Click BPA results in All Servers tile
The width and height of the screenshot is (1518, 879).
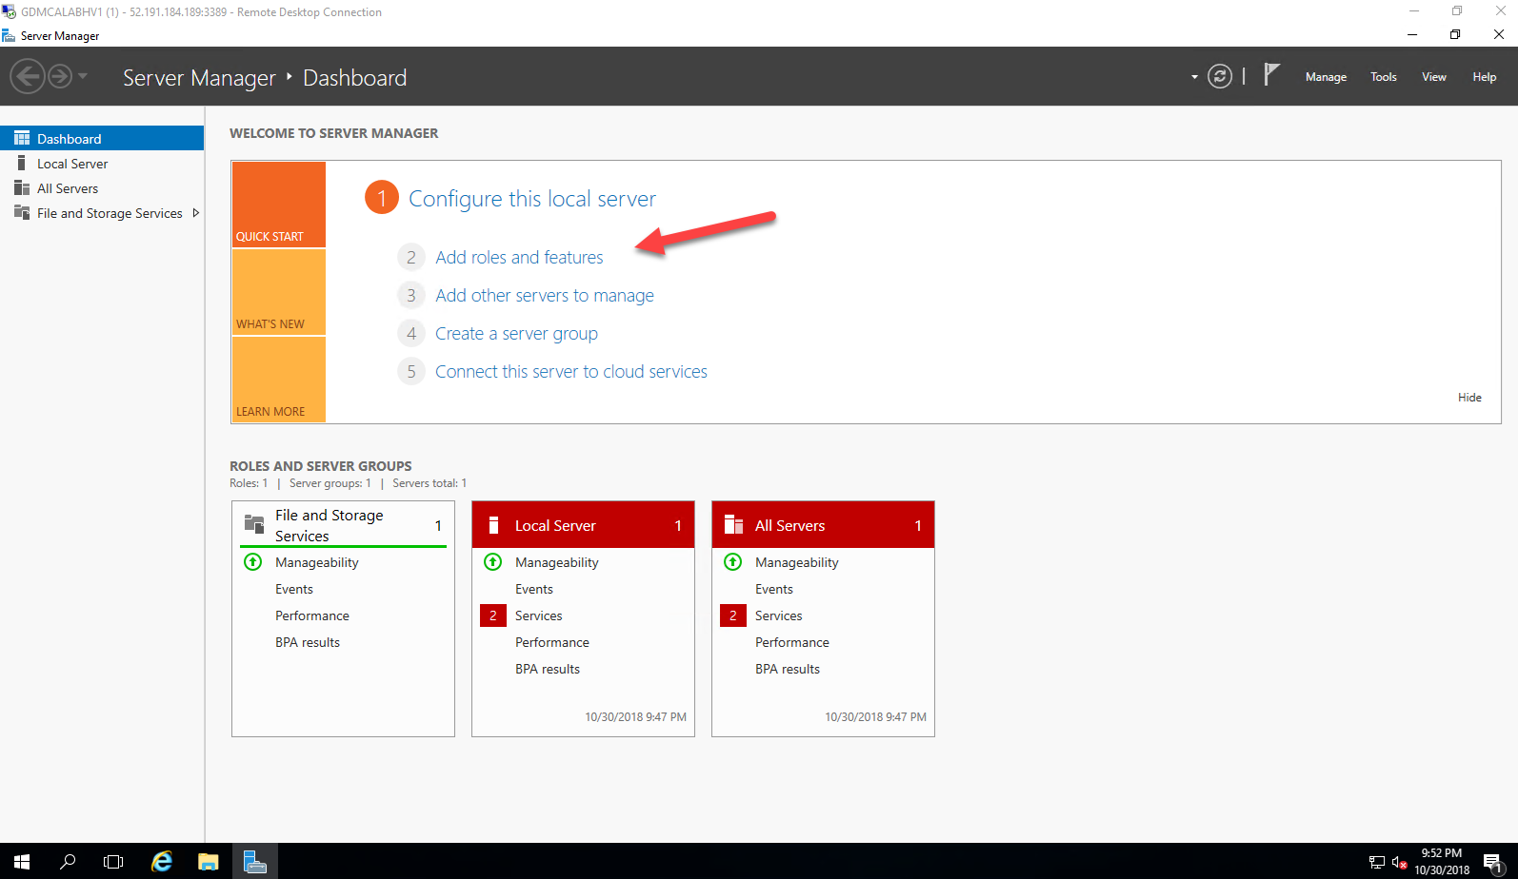(x=788, y=669)
